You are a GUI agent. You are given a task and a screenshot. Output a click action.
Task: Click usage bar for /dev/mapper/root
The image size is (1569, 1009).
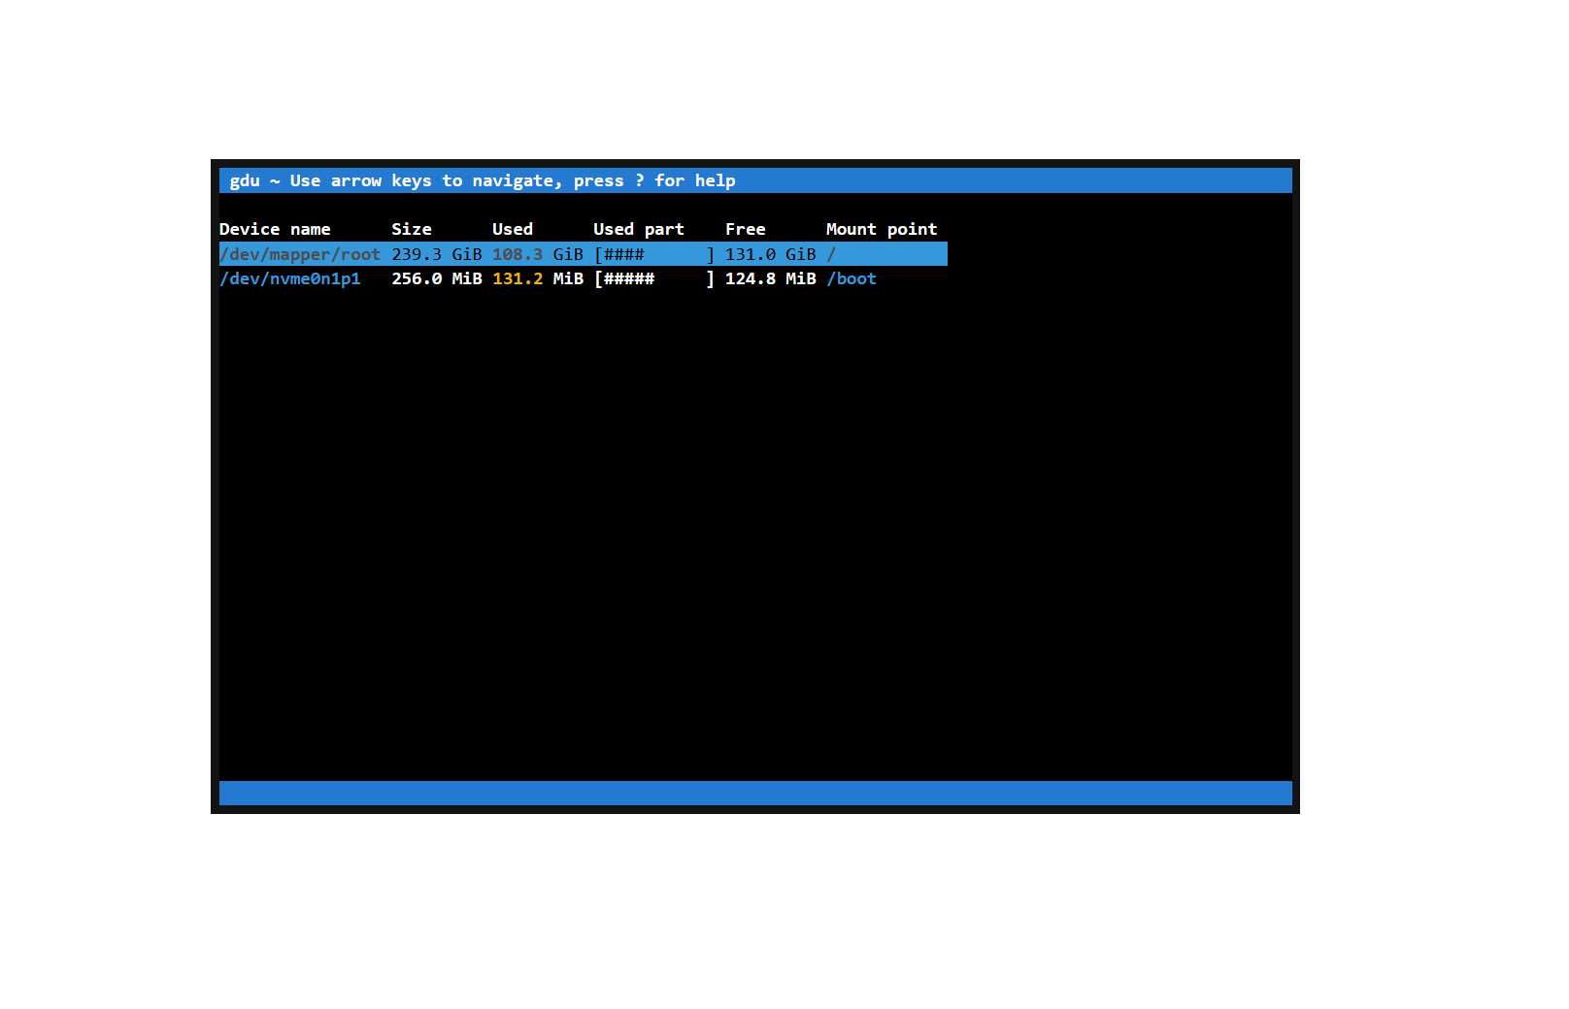[x=653, y=254]
